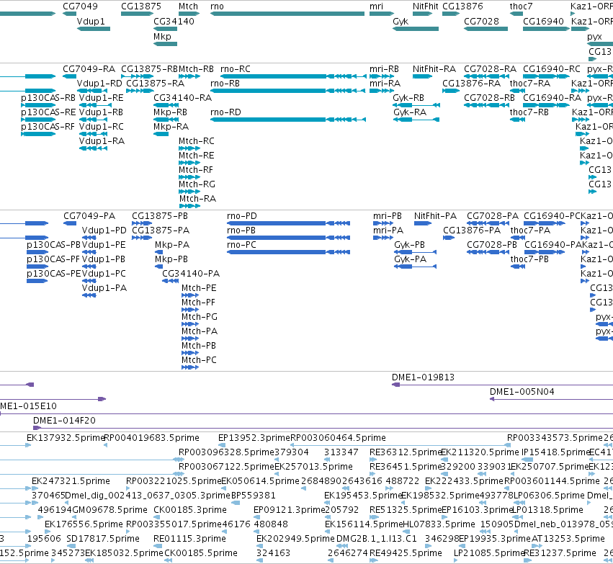Select EST RE01115.3prime
613x564 pixels.
tap(189, 539)
